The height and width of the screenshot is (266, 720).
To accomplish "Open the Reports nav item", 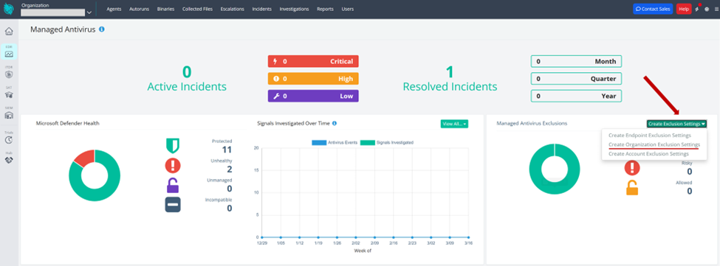I will click(325, 9).
